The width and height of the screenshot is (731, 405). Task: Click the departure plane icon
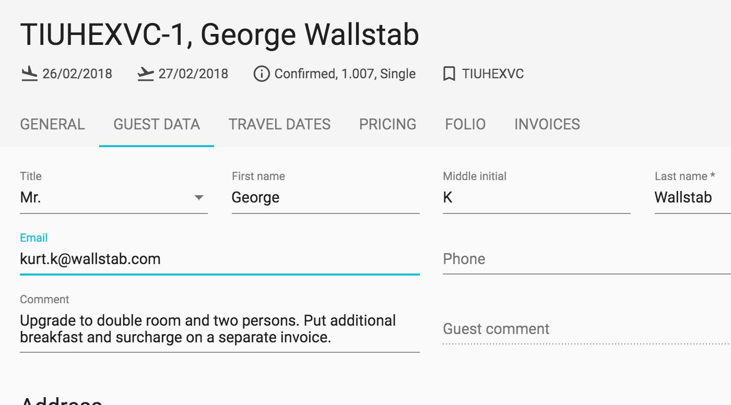tap(146, 74)
